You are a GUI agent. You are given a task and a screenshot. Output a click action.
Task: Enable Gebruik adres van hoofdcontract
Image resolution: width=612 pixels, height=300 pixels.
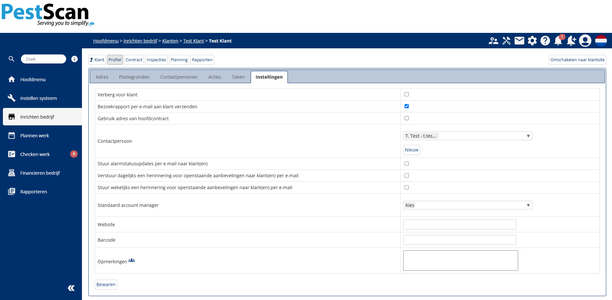(406, 118)
